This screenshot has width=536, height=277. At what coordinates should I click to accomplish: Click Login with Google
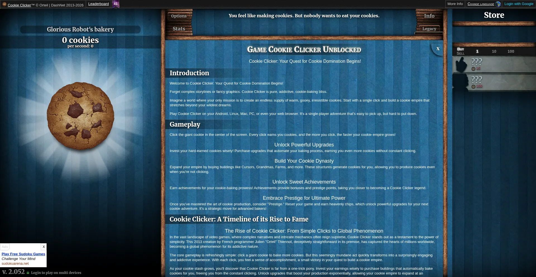click(x=519, y=4)
